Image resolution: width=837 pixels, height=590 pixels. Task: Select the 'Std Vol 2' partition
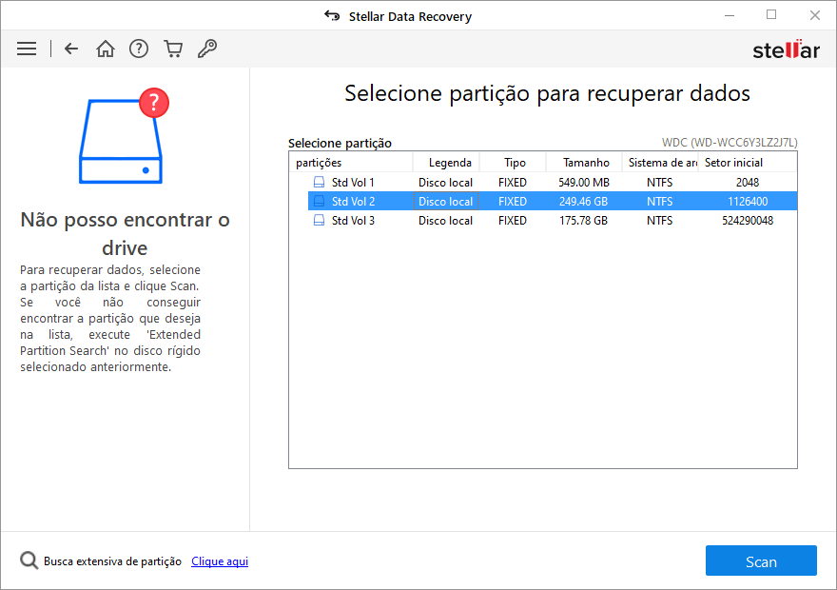[x=353, y=202]
